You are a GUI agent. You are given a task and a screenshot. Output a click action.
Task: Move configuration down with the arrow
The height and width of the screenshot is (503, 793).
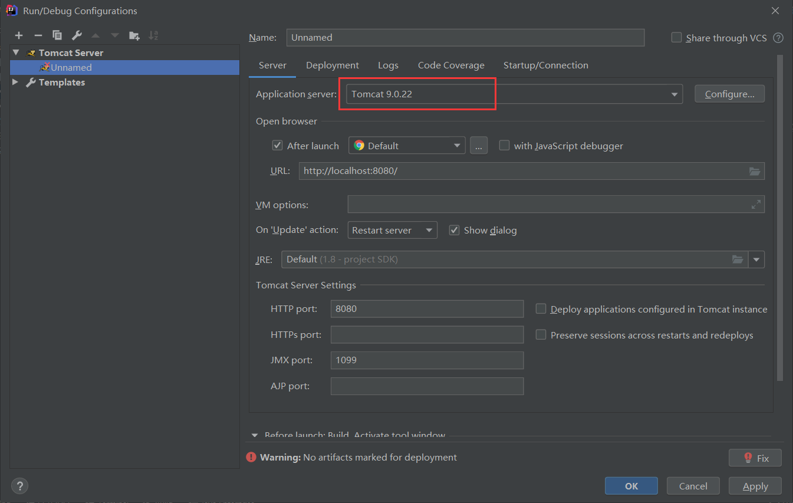(115, 35)
